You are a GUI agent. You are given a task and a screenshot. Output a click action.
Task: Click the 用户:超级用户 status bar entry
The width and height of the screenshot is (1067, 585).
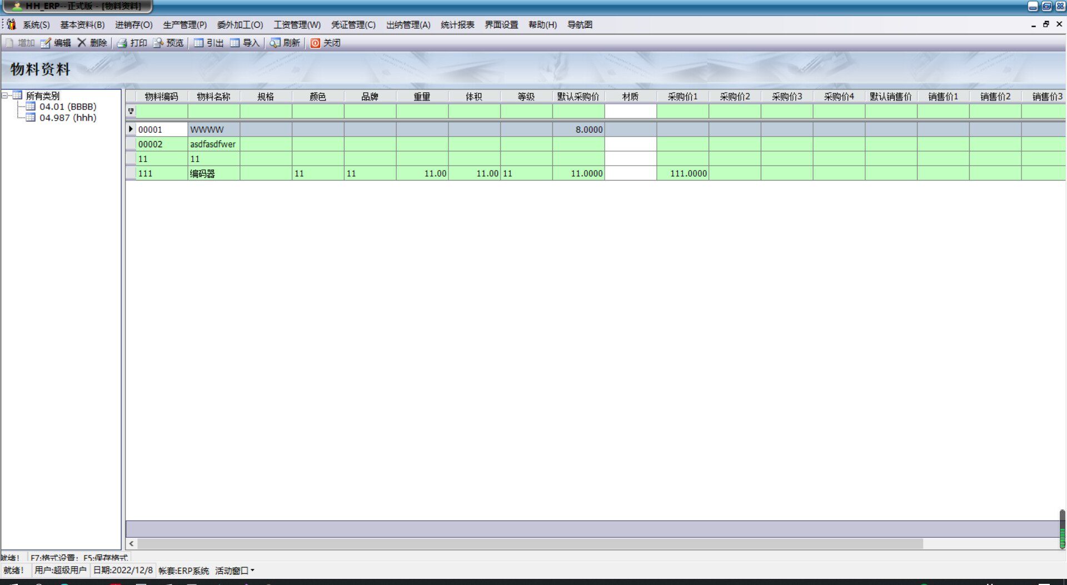click(61, 571)
